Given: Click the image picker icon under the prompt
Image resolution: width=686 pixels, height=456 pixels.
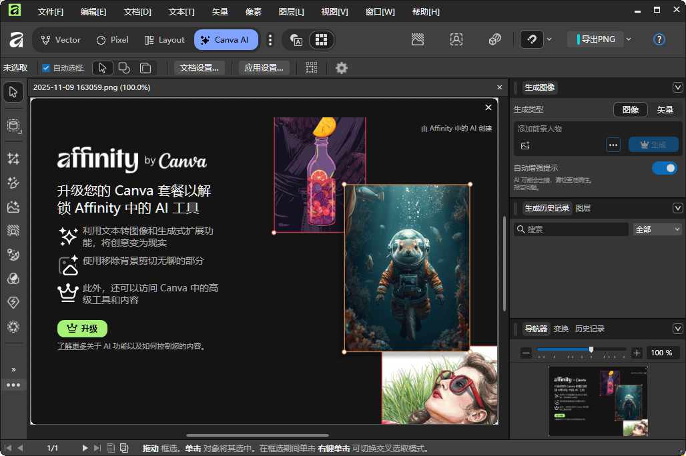Looking at the screenshot, I should coord(525,145).
